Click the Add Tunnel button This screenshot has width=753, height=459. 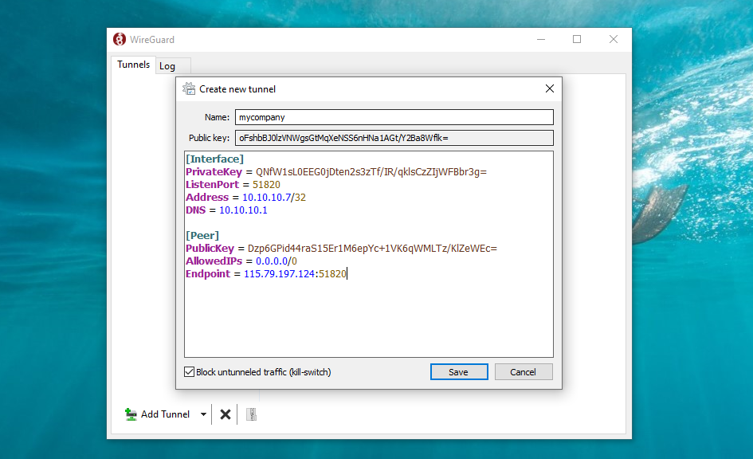158,414
